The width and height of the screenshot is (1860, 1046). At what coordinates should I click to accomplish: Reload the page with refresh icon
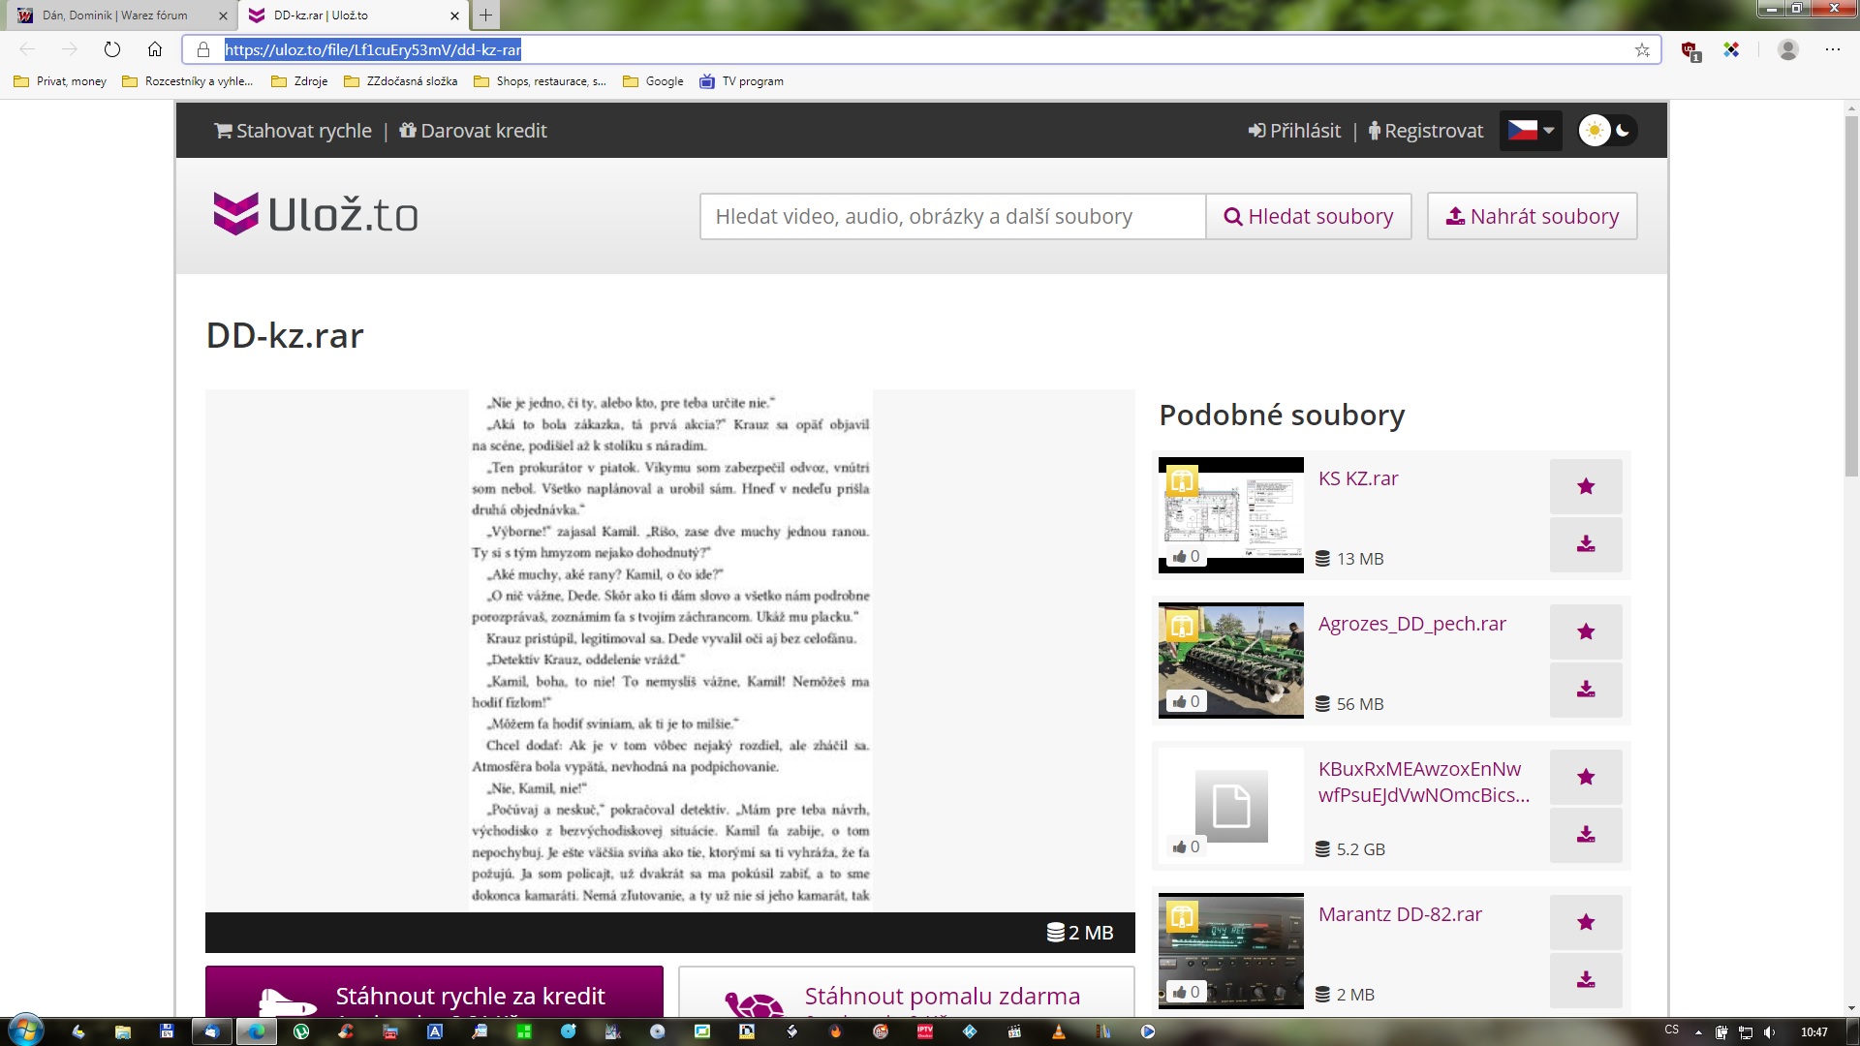[x=112, y=49]
